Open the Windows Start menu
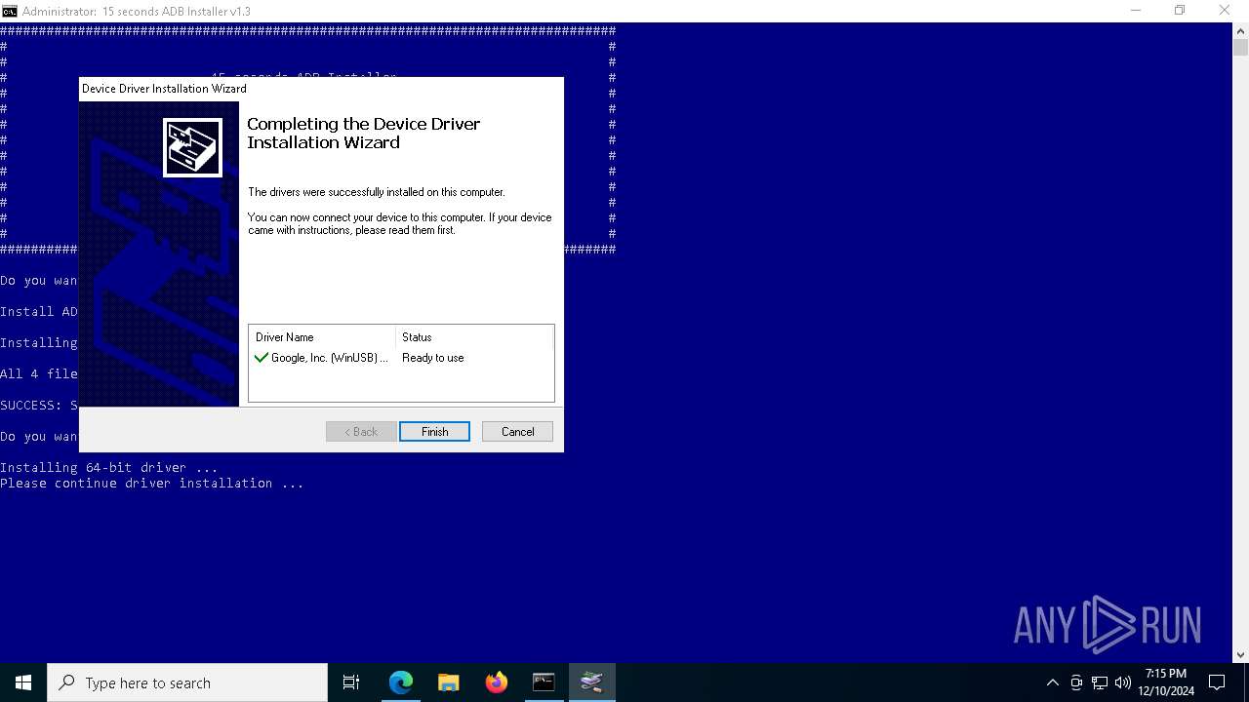The image size is (1249, 702). pyautogui.click(x=23, y=682)
